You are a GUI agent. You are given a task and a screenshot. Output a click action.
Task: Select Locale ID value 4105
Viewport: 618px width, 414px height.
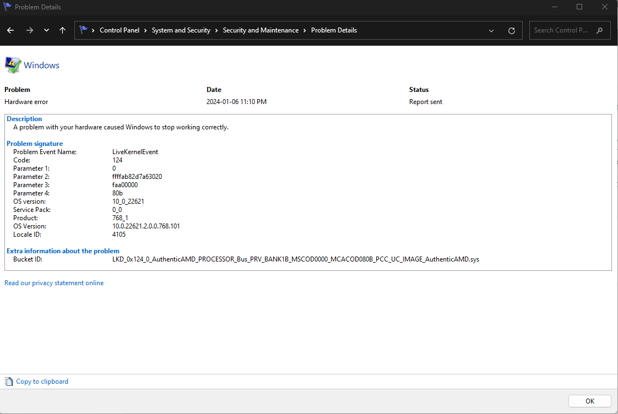tap(119, 235)
